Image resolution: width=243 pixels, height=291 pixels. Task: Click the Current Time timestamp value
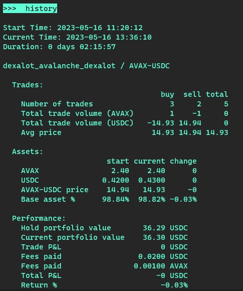pos(109,37)
